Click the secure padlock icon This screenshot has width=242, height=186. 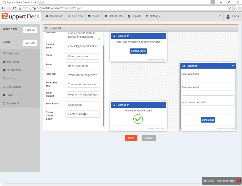20,8
